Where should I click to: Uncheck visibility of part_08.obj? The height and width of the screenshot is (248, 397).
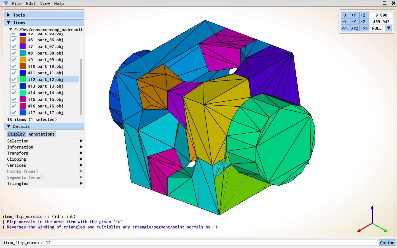tap(14, 53)
